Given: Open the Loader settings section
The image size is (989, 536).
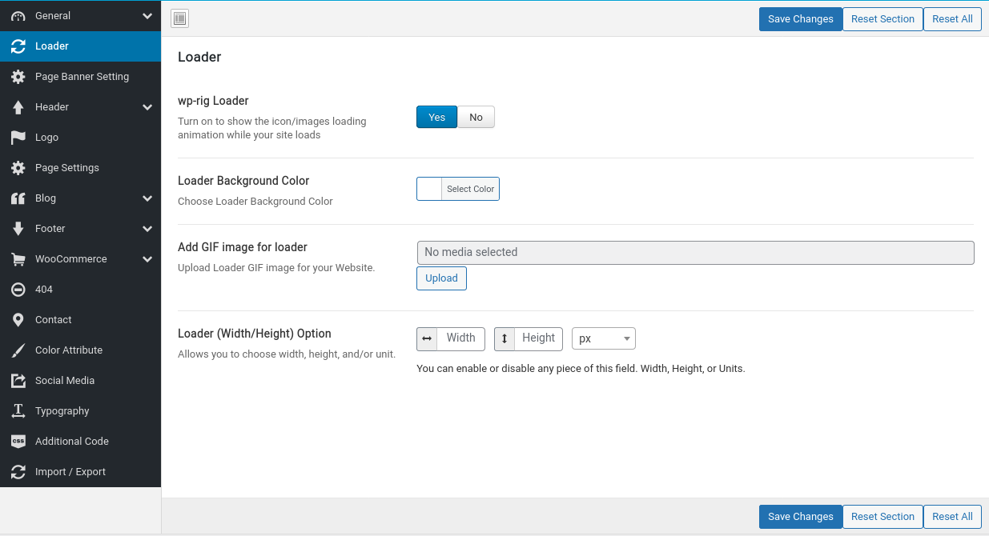Looking at the screenshot, I should point(80,46).
